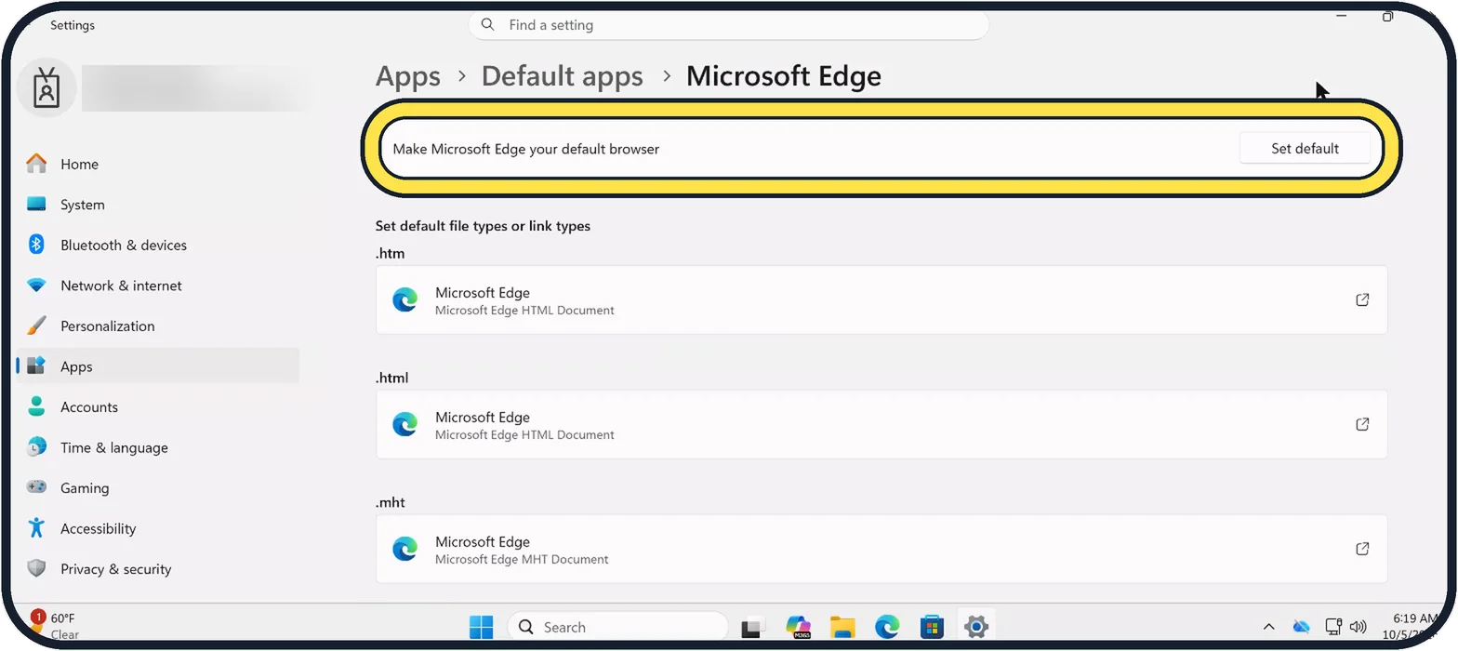This screenshot has height=651, width=1458.
Task: Click the Apps breadcrumb link
Action: [x=408, y=76]
